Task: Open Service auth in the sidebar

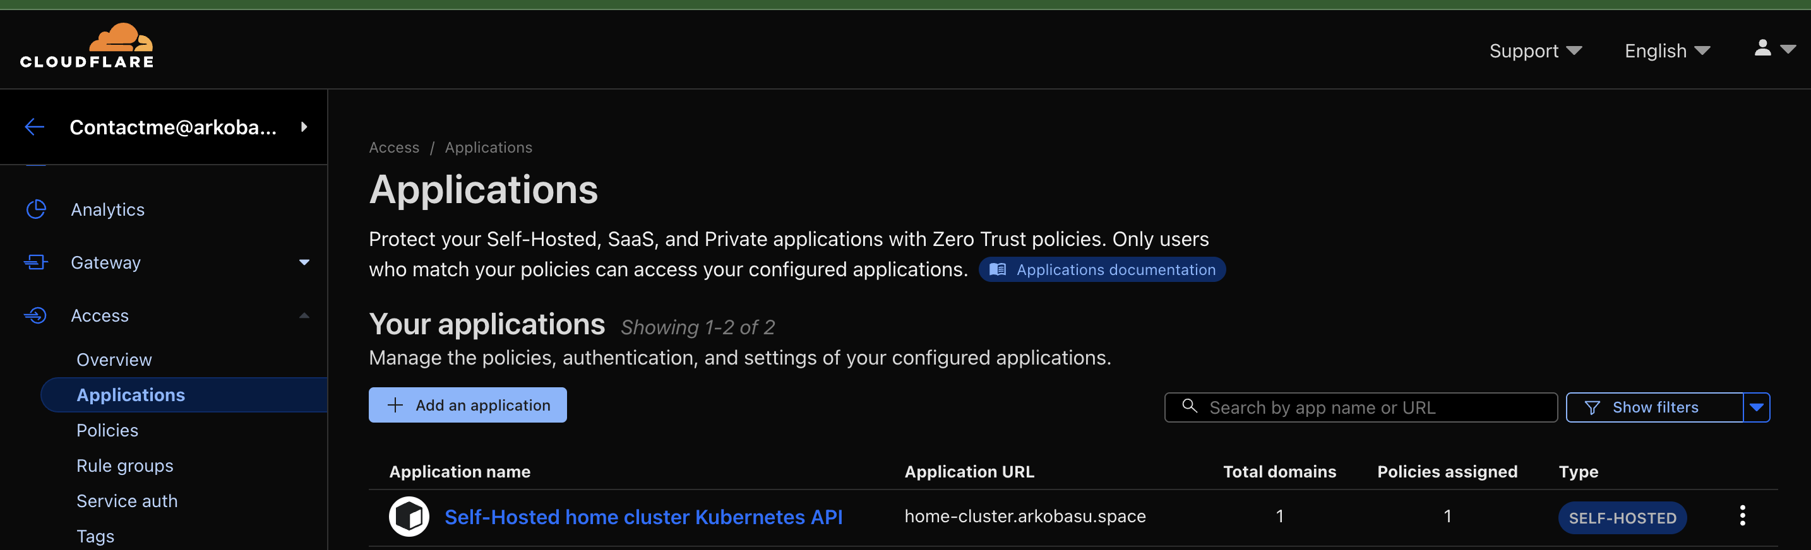Action: pos(126,501)
